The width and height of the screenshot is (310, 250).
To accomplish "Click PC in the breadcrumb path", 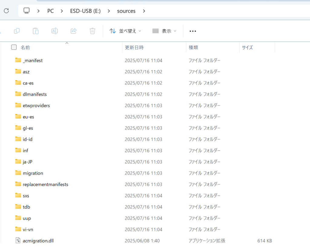I will click(x=51, y=11).
